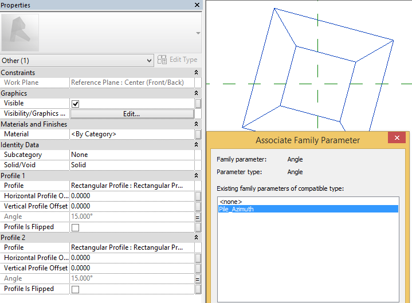Select Pile_Azimuth in the parameter list
Screen dimensions: 412x303
coord(308,209)
